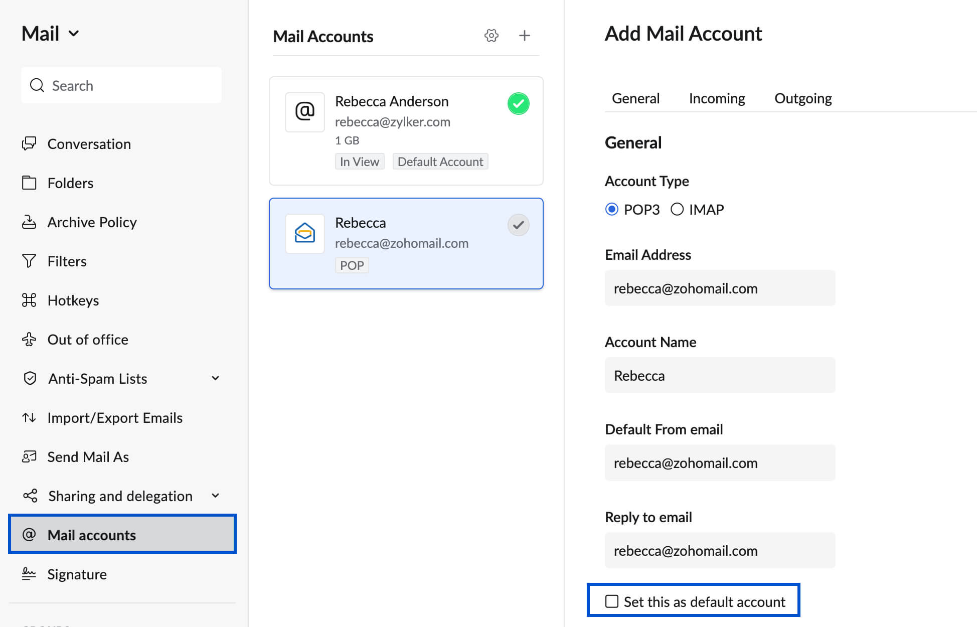Select the POP3 radio button
Viewport: 977px width, 627px height.
612,209
